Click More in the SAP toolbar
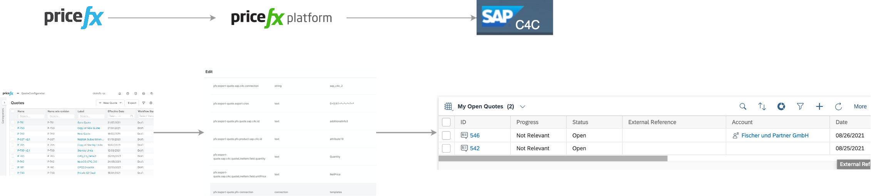The image size is (871, 196). 860,106
